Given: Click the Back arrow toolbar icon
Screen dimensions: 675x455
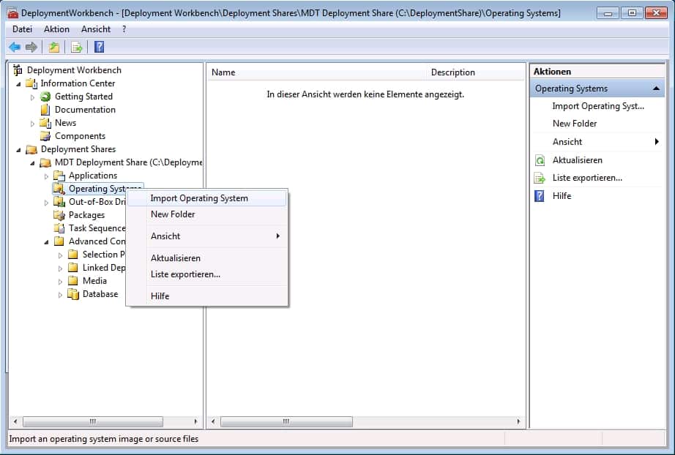Looking at the screenshot, I should coord(15,47).
